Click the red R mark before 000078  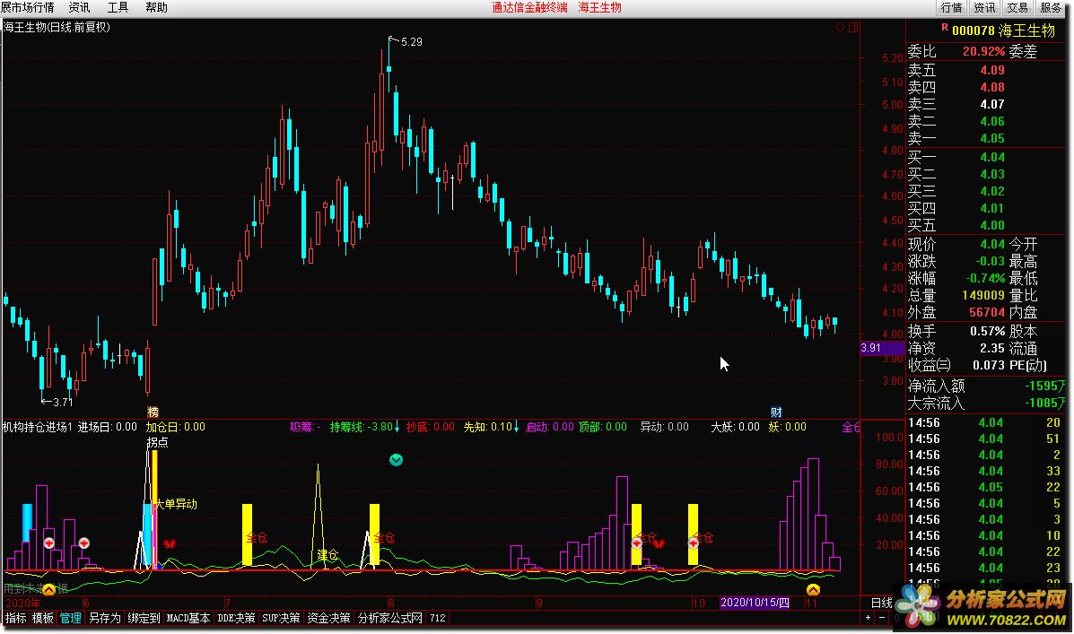click(945, 28)
